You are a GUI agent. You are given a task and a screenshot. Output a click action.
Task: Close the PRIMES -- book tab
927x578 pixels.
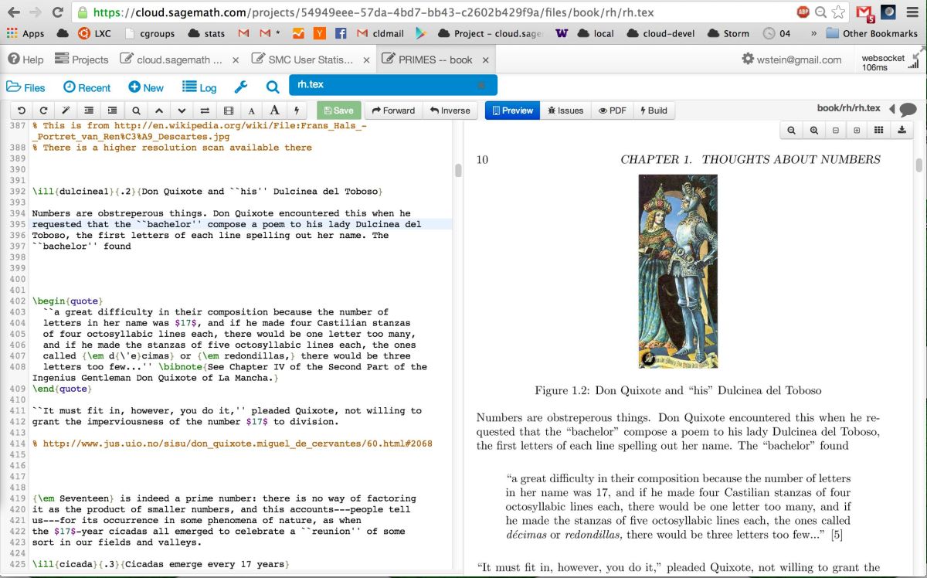coord(485,59)
